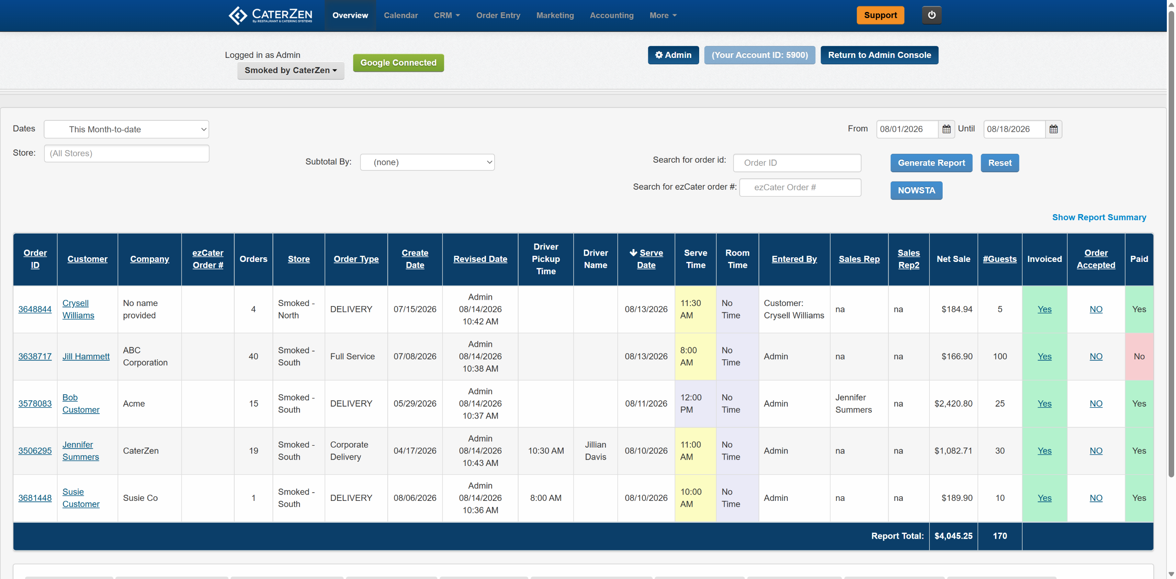Open the From date calendar icon
Viewport: 1176px width, 579px height.
pos(946,129)
